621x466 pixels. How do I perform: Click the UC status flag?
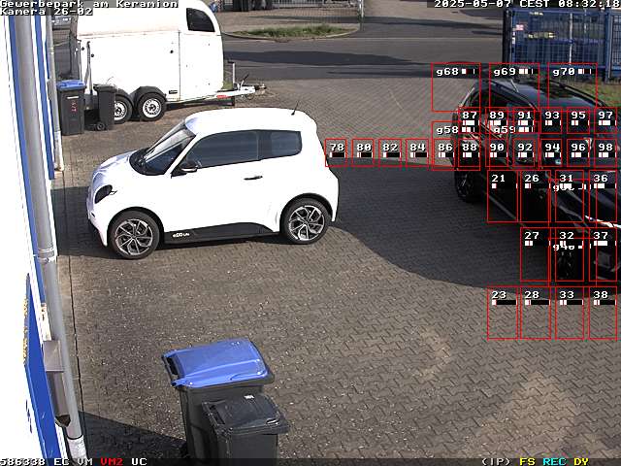coord(139,462)
